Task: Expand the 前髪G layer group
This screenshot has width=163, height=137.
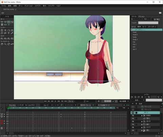Action: pyautogui.click(x=142, y=116)
